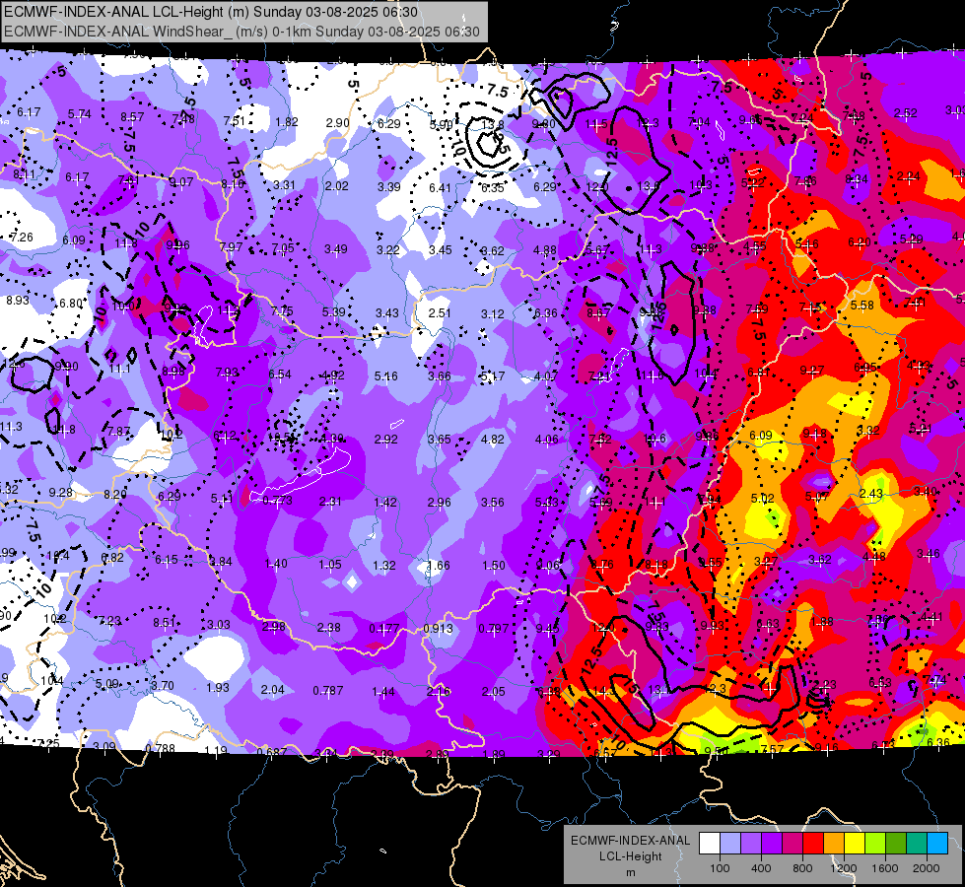Click the grid value 3.70
Viewport: 965px width, 887px height.
[x=163, y=685]
